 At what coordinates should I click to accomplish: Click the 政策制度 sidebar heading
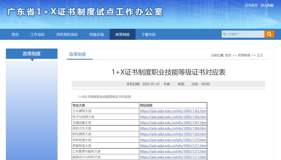[31, 54]
